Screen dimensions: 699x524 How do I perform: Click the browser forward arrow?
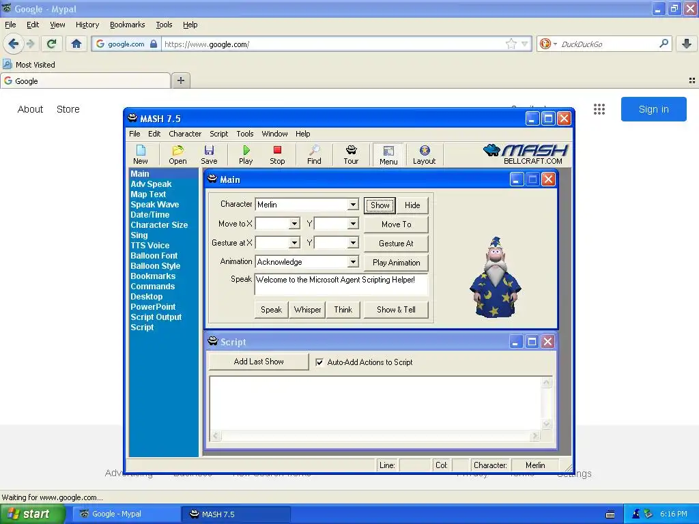click(30, 44)
